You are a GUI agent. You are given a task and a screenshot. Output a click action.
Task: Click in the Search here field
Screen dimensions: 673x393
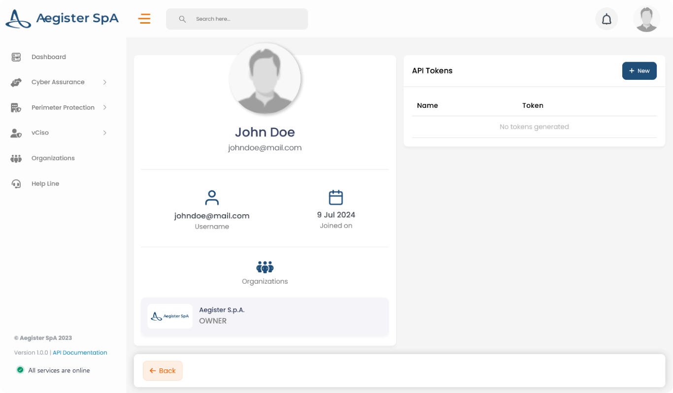click(x=237, y=19)
